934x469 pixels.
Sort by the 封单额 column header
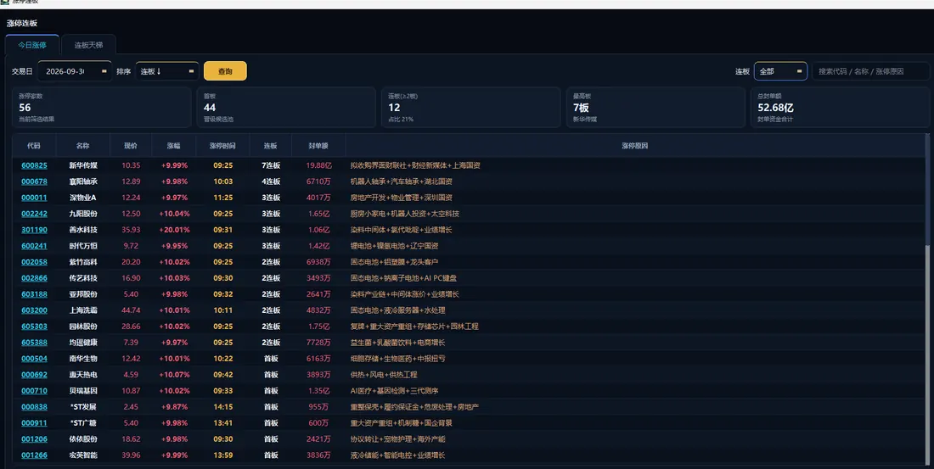click(318, 146)
